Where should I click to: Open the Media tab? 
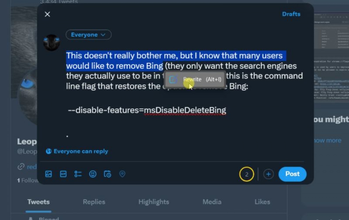(x=212, y=202)
